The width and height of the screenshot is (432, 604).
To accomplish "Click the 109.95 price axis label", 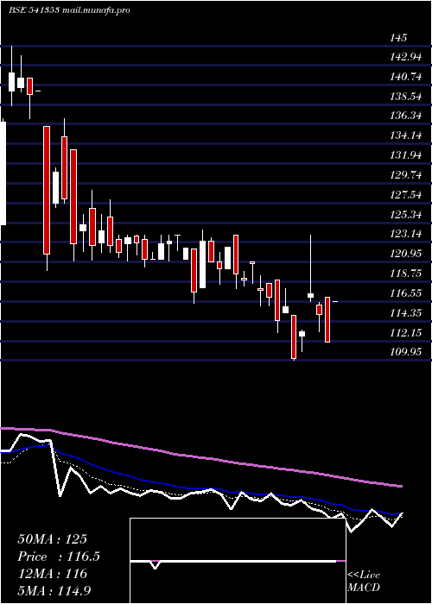I will coord(407,352).
